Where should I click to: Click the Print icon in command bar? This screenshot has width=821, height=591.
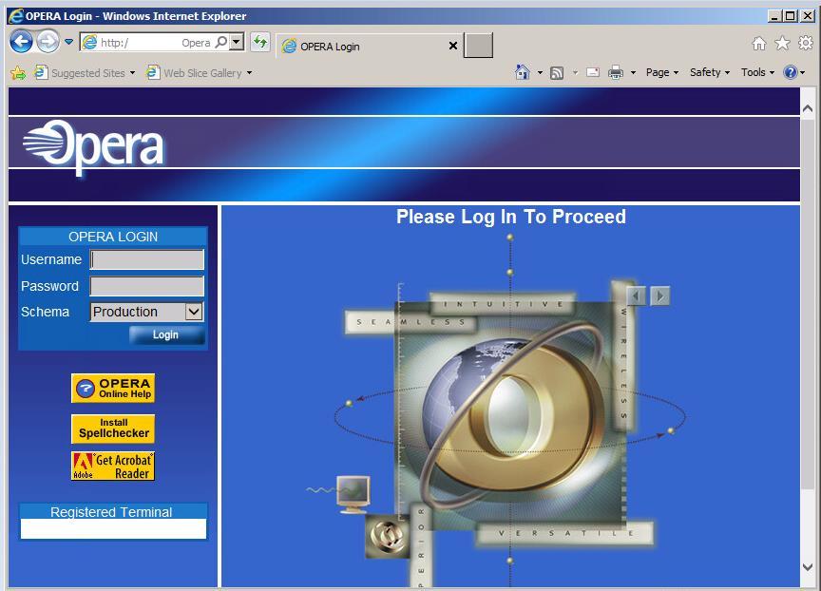[616, 72]
